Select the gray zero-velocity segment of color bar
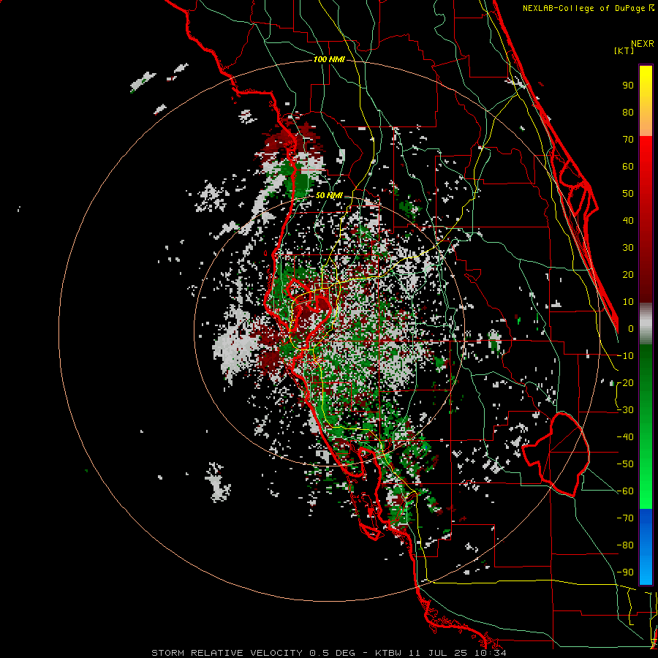Screen dimensions: 658x658 tap(646, 324)
